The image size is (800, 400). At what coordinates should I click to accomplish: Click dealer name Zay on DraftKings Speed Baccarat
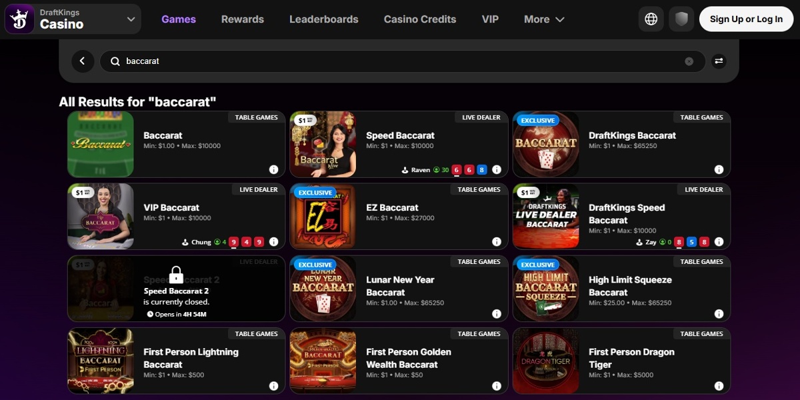tap(651, 243)
